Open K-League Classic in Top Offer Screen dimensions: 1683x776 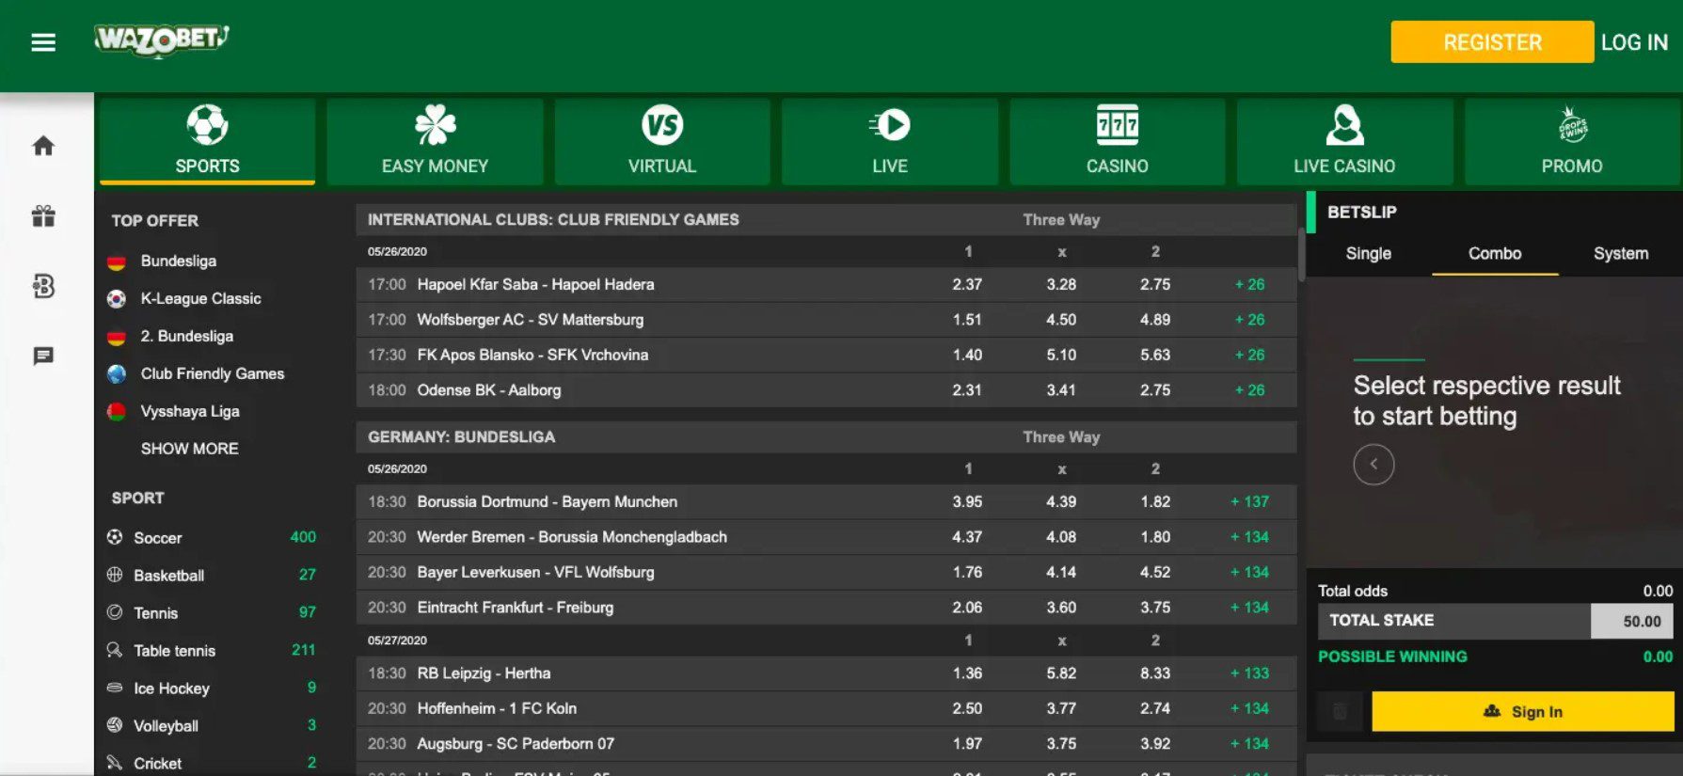[200, 299]
